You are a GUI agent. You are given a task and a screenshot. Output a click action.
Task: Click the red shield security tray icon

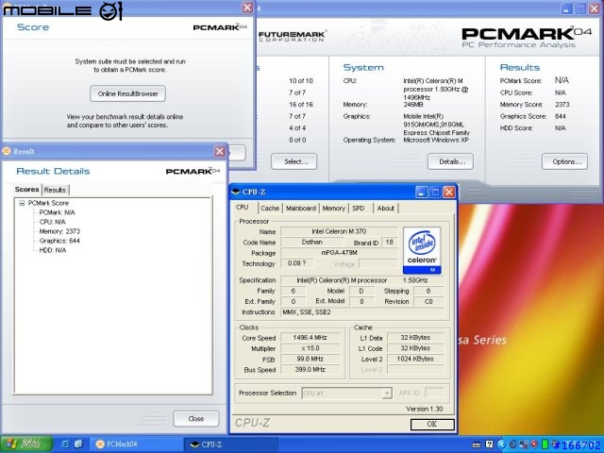pos(534,445)
